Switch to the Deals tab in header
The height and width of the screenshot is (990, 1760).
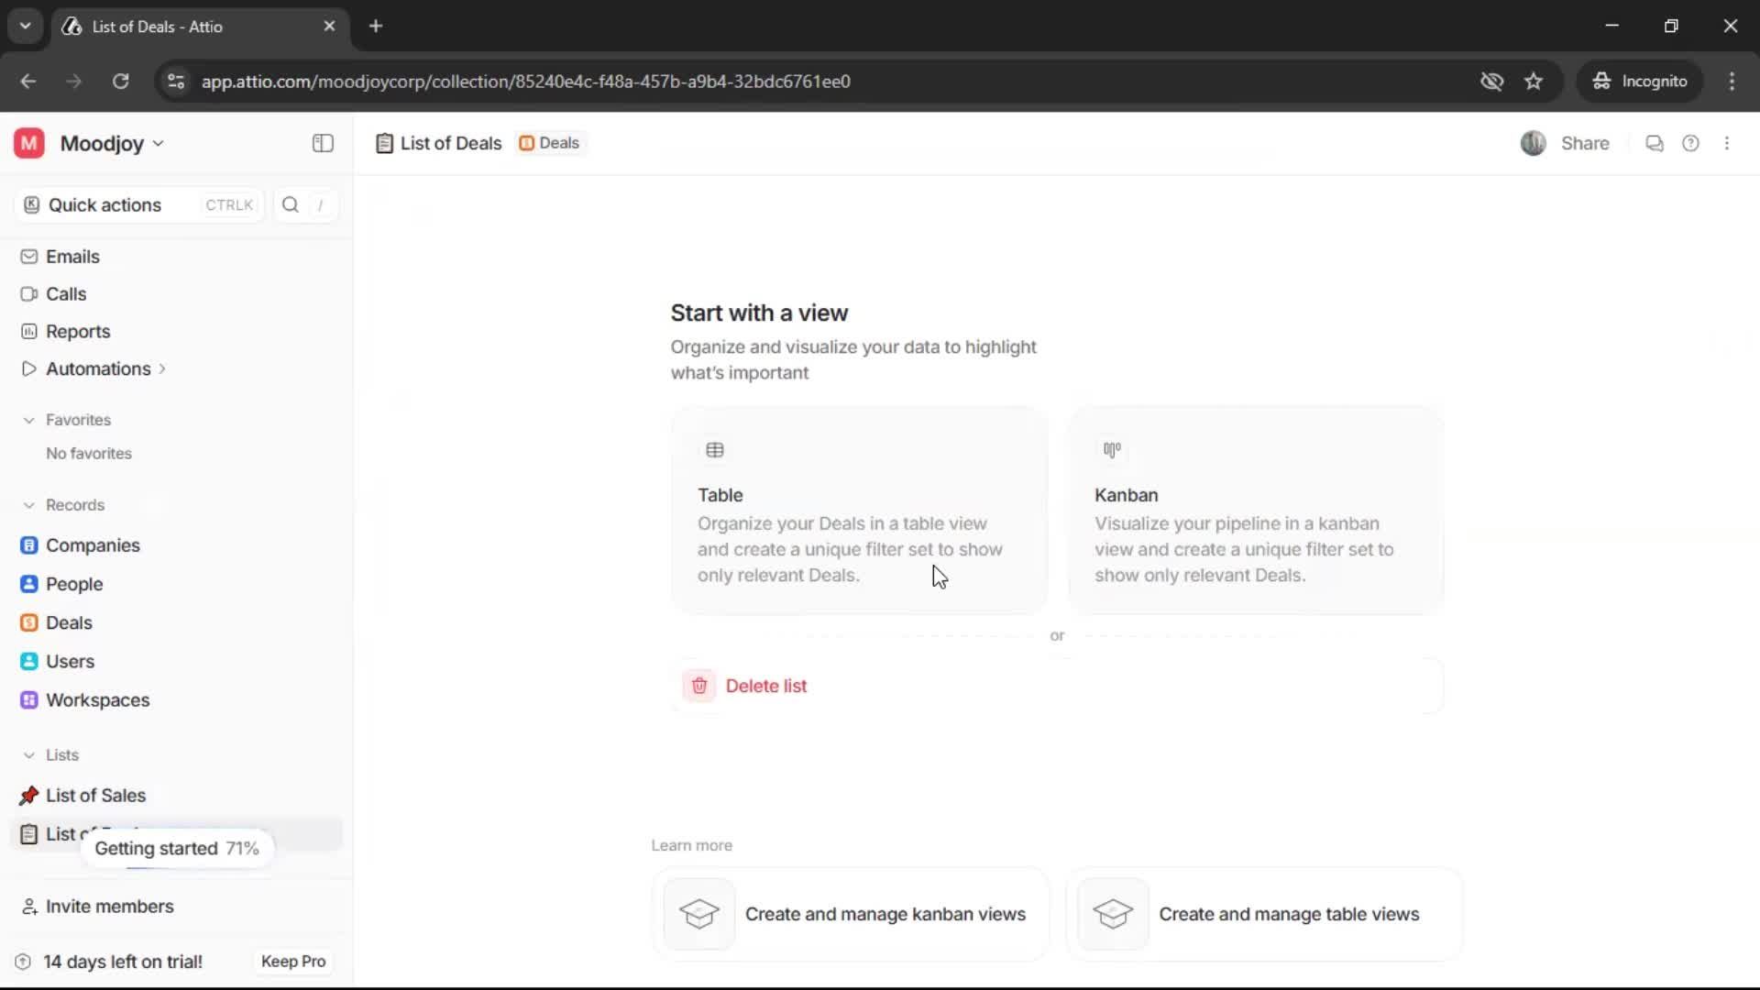(549, 143)
